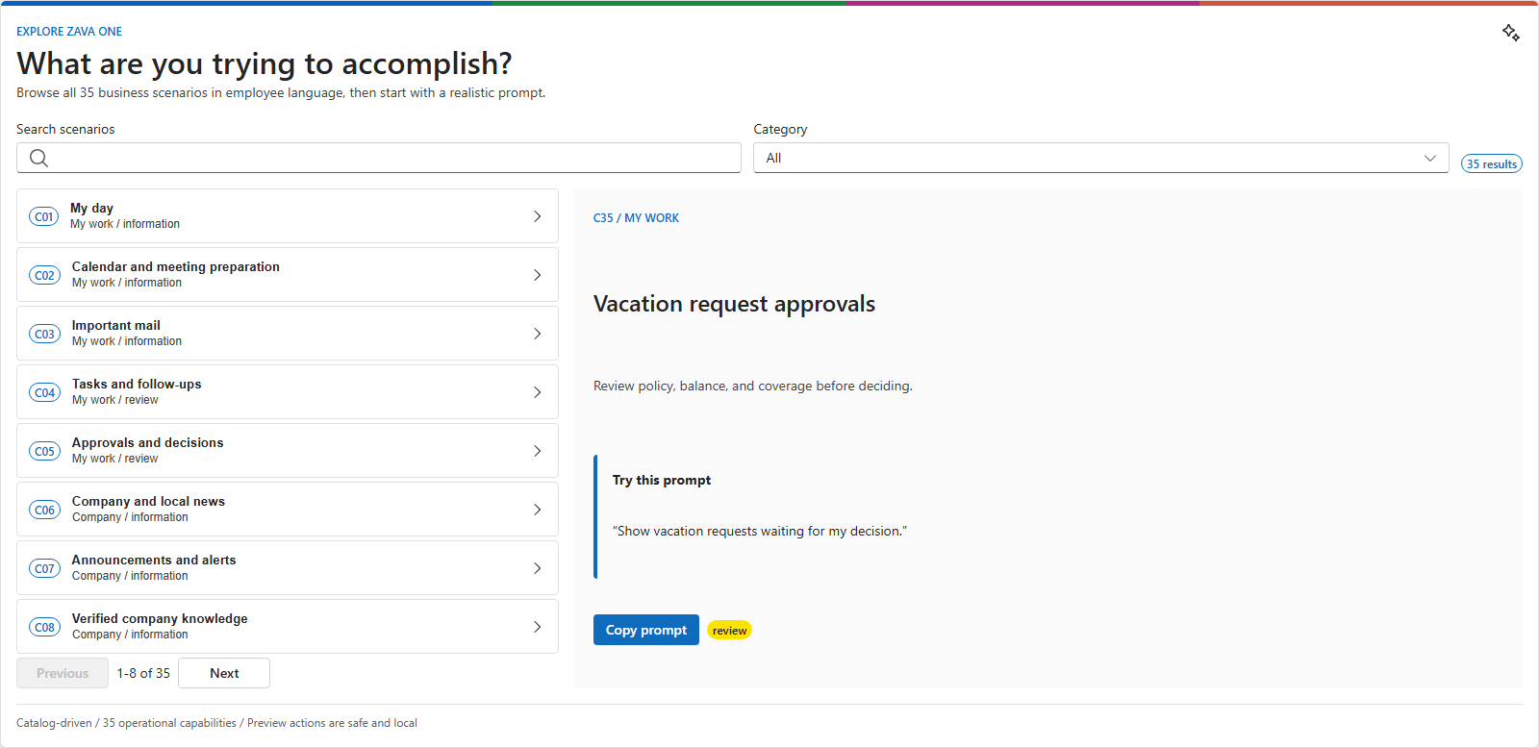
Task: Focus the Search scenarios input field
Action: pos(379,158)
